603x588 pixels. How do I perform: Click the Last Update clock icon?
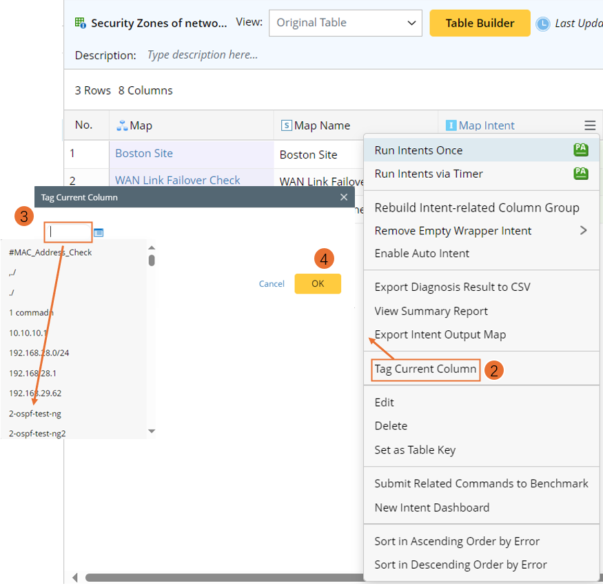click(x=543, y=23)
